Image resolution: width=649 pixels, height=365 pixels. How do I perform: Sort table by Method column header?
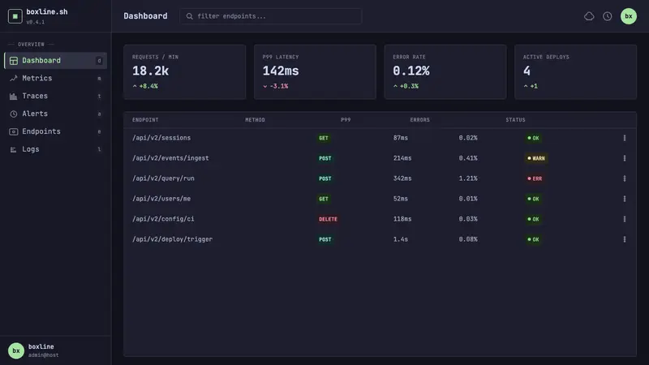coord(255,120)
